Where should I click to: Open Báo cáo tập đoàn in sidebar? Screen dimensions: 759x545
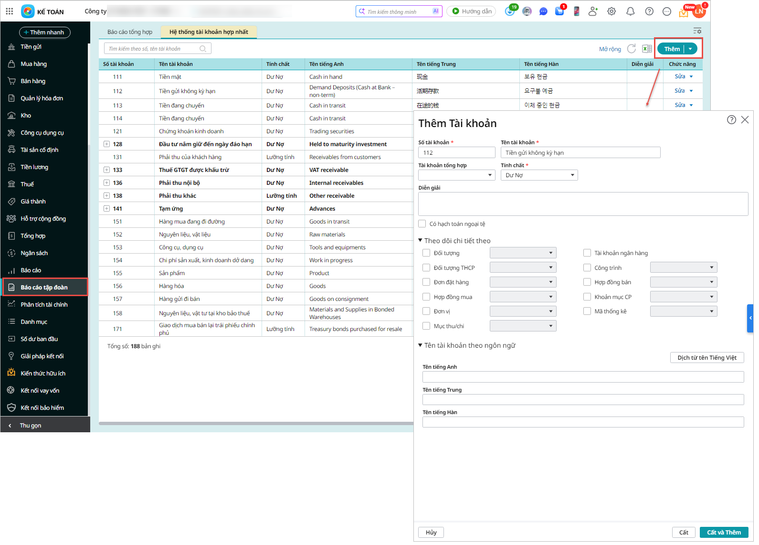click(x=44, y=288)
